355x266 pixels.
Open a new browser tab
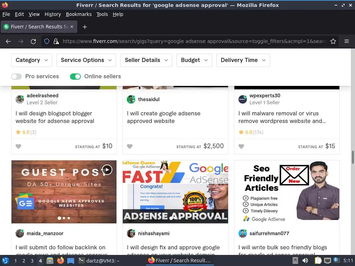[x=85, y=27]
